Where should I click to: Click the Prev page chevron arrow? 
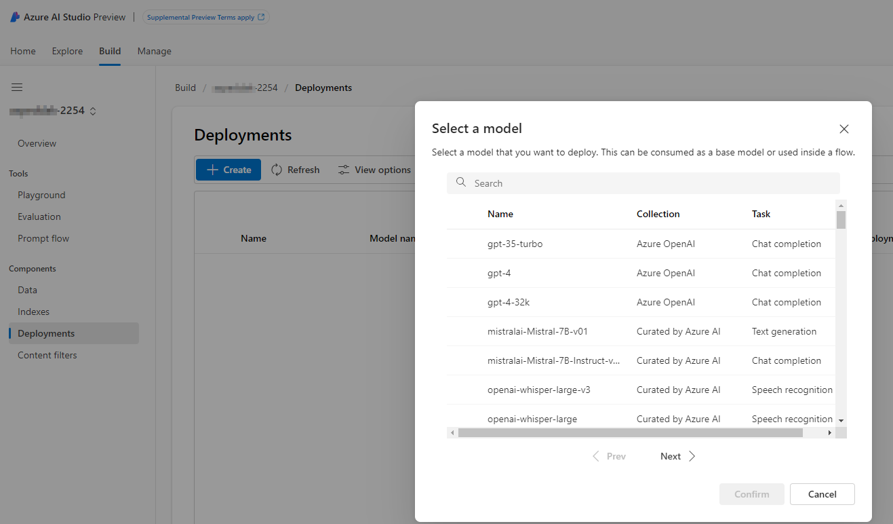click(x=596, y=456)
